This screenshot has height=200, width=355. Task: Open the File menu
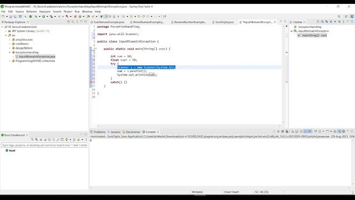(3, 12)
